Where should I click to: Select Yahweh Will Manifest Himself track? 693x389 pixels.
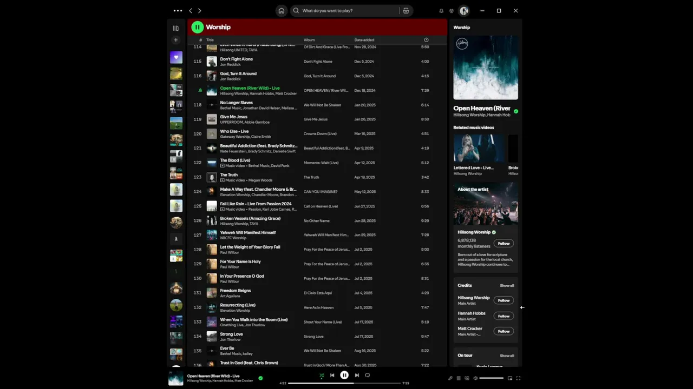click(x=317, y=235)
